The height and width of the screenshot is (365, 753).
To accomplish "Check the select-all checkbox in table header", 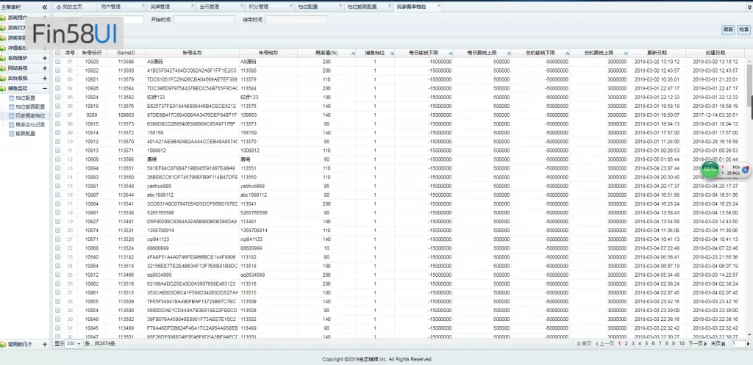I will pyautogui.click(x=58, y=53).
